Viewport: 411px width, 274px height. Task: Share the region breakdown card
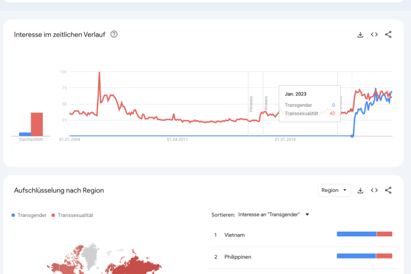point(388,190)
